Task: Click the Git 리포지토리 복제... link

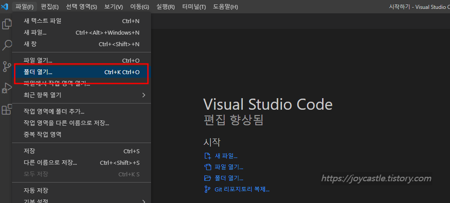Action: point(242,189)
